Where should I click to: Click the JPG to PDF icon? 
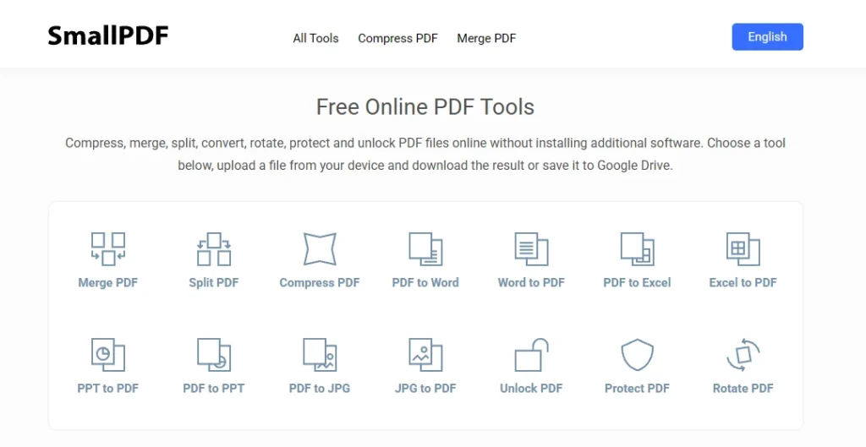(x=425, y=355)
